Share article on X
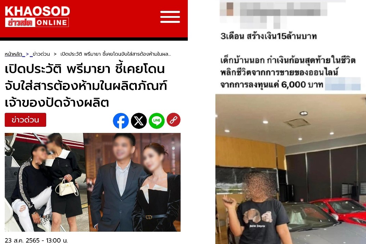The image size is (366, 244). click(139, 121)
